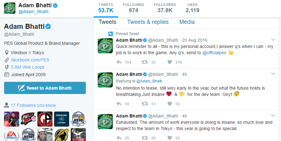Show the Followers count list
Viewport: 281px width, 141px height.
click(x=165, y=8)
